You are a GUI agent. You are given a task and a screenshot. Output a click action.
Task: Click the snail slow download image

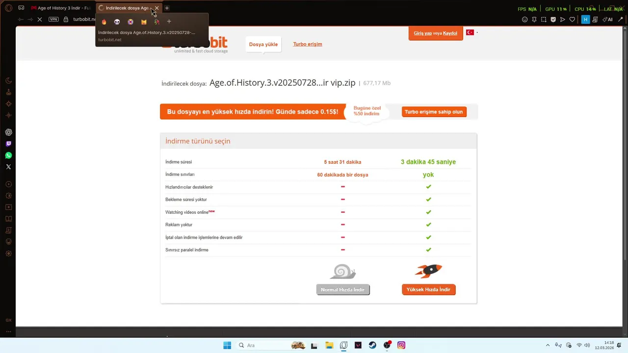pyautogui.click(x=343, y=272)
